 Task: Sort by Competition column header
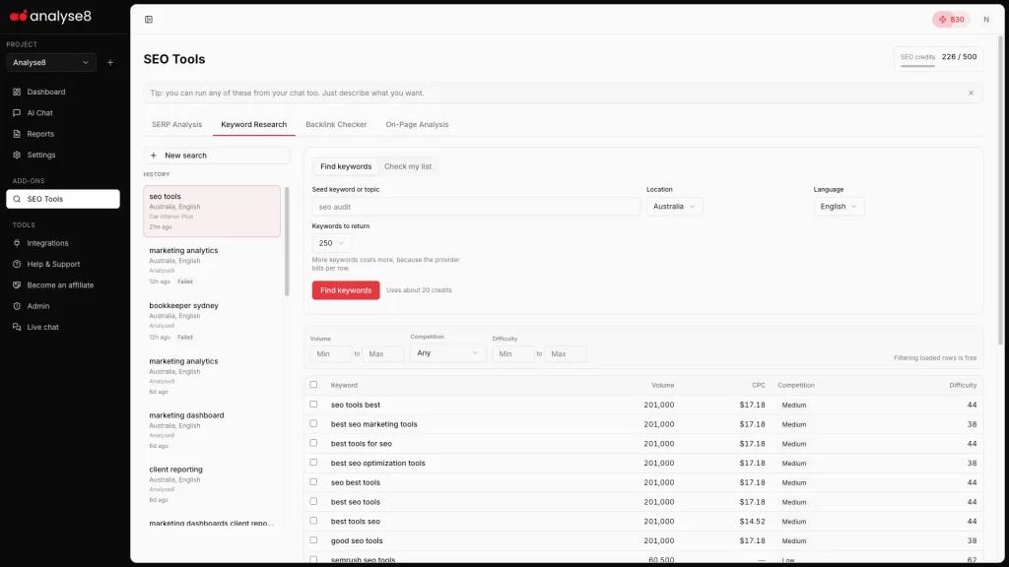(x=796, y=385)
